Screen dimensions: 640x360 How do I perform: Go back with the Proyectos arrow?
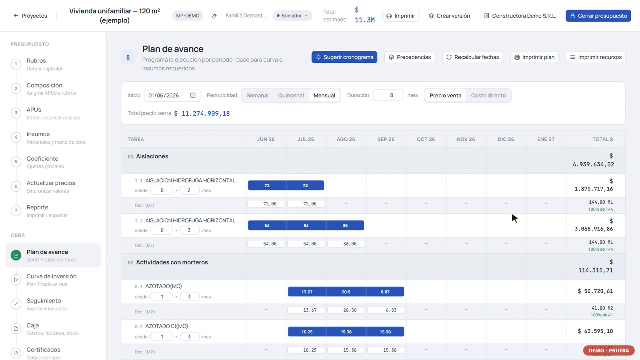(x=30, y=16)
